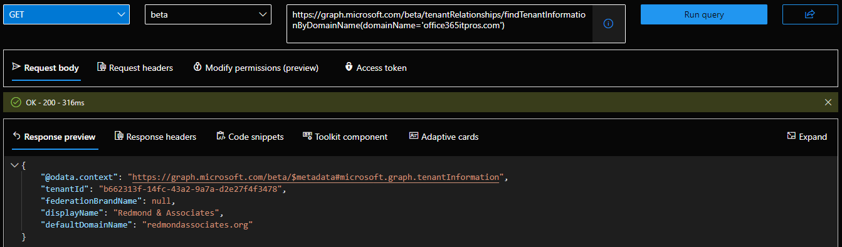
Task: Switch to the Code snippets tab
Action: click(x=250, y=137)
